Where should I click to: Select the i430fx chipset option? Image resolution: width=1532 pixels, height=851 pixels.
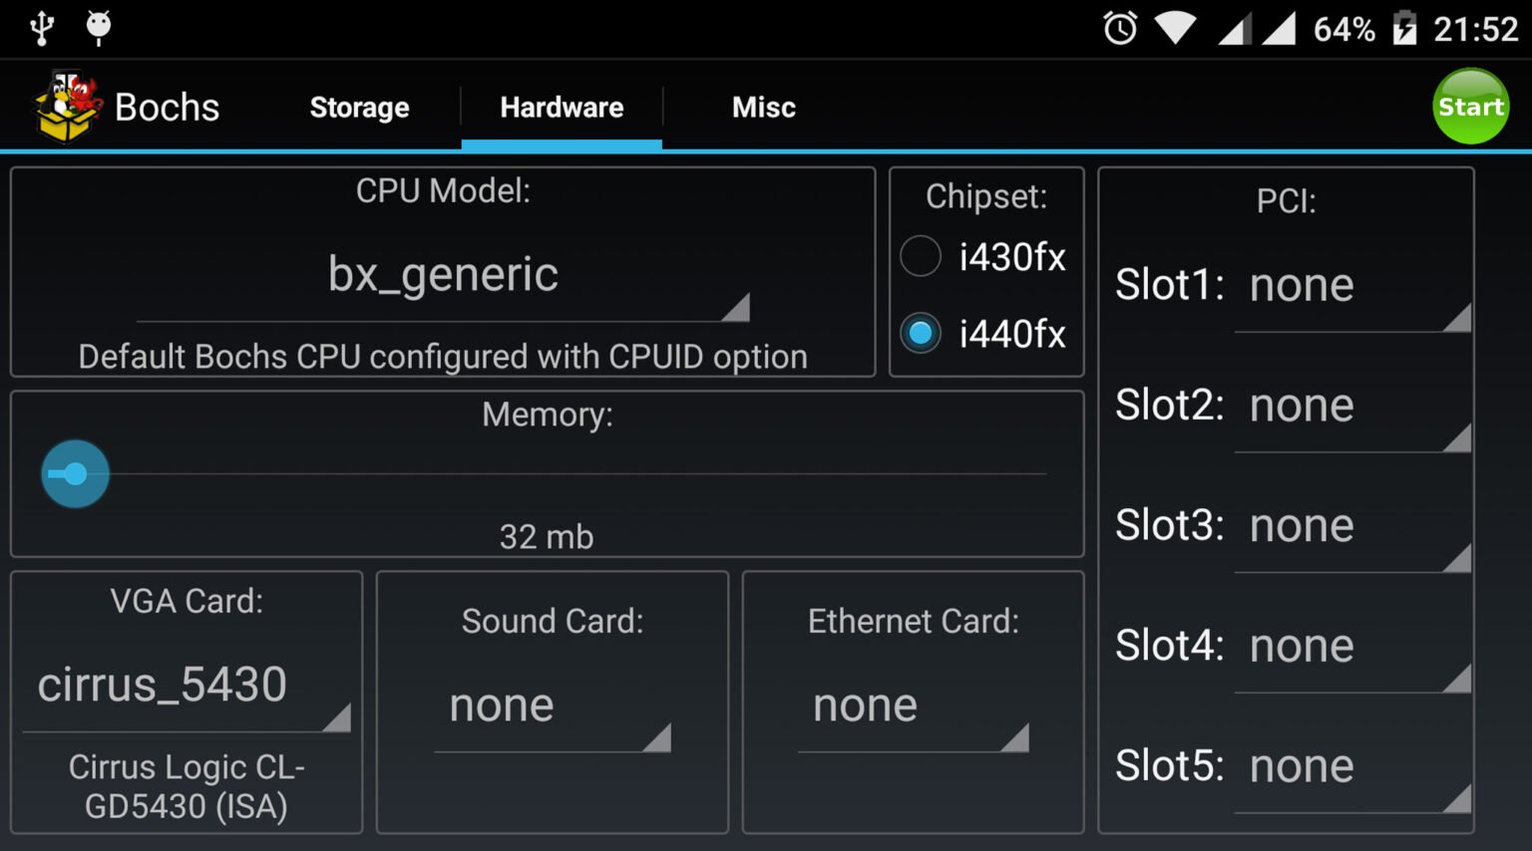(920, 256)
